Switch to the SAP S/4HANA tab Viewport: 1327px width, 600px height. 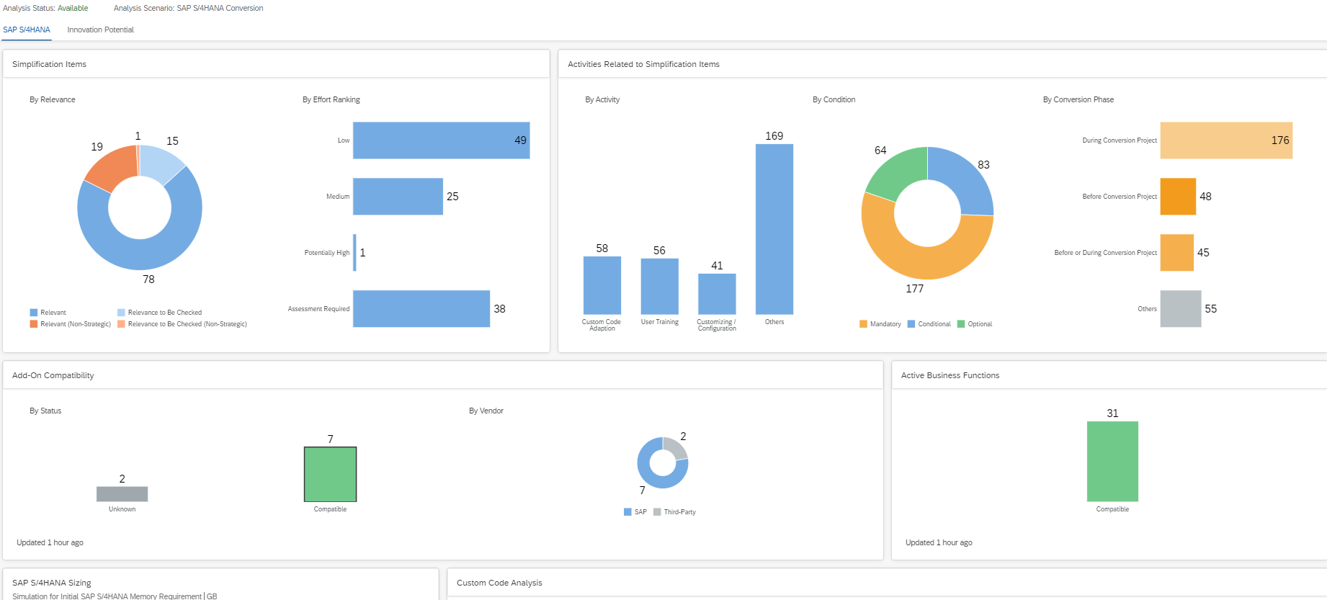tap(27, 30)
